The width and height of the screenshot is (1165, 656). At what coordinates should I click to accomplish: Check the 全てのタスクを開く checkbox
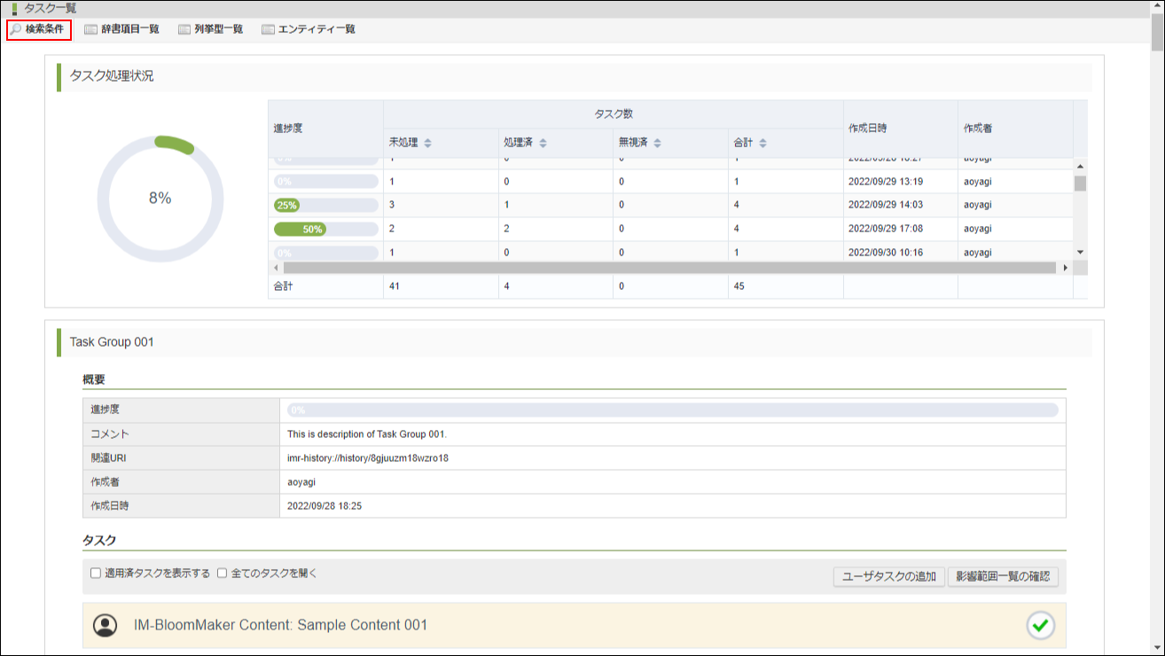[223, 574]
